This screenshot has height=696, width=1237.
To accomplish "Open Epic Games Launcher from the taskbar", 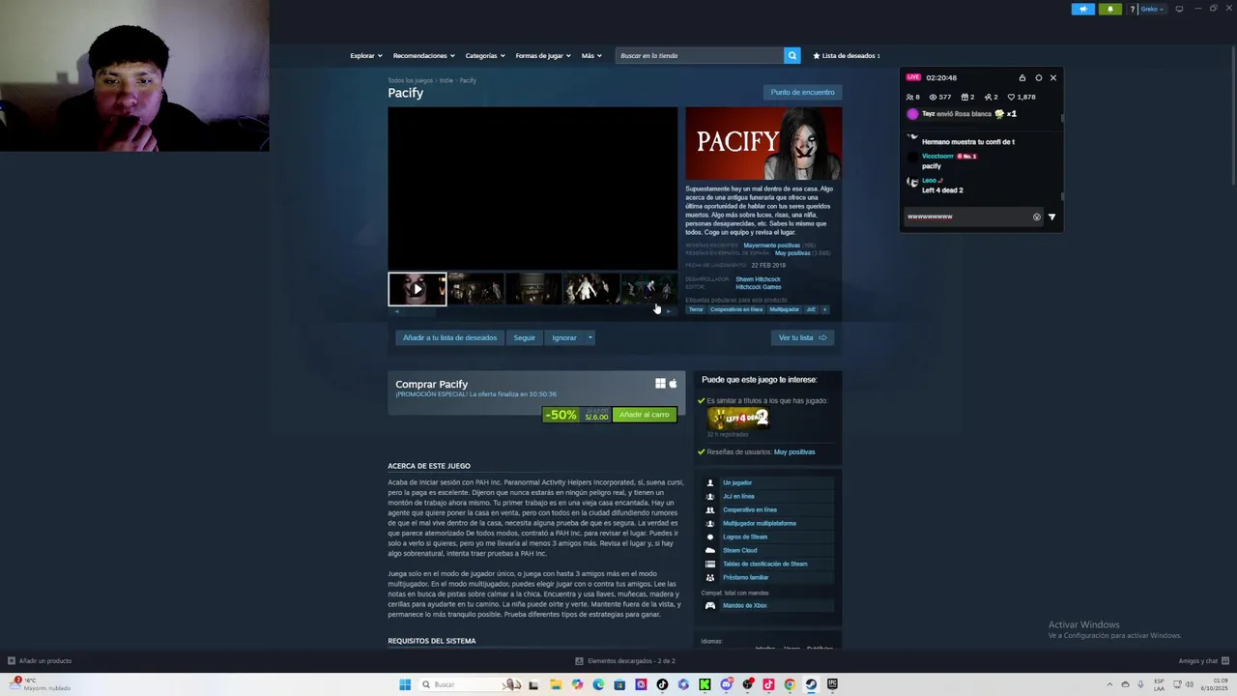I will coord(832,684).
